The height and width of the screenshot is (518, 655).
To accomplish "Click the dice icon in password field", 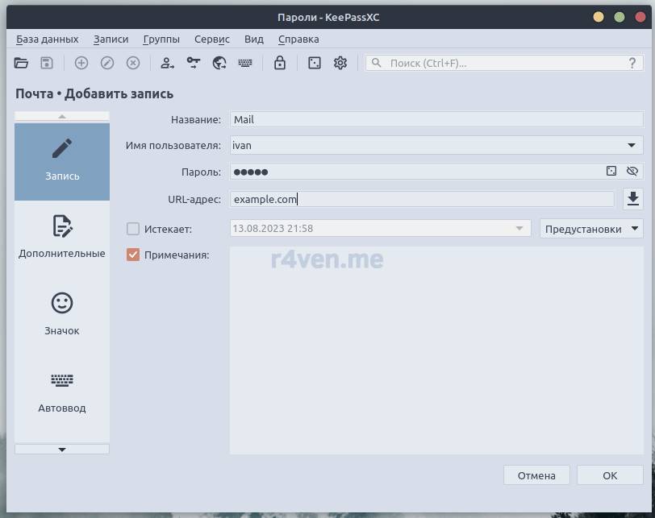I will [x=611, y=171].
